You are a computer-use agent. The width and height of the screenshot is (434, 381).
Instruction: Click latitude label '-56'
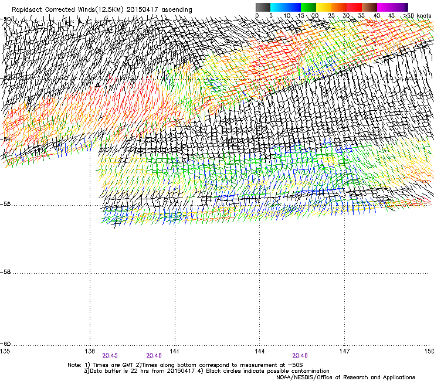(x=5, y=204)
